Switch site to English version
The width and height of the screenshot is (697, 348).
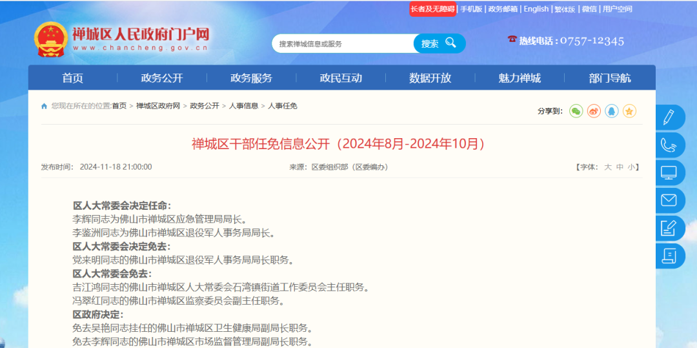[x=536, y=9]
